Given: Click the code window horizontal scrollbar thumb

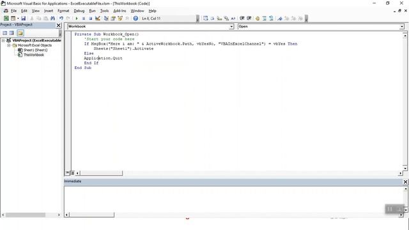Looking at the screenshot, I should coord(101,173).
